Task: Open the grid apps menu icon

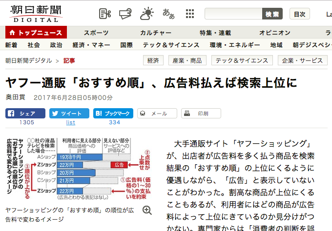Action: pos(190,14)
